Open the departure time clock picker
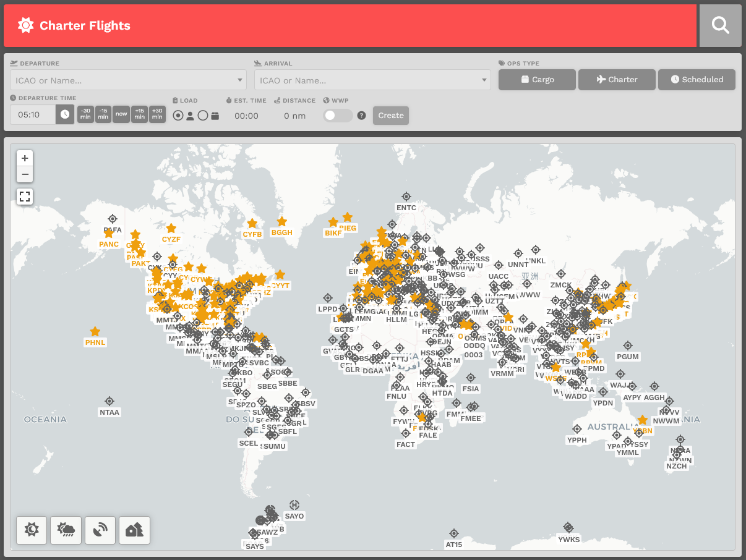This screenshot has width=746, height=560. (65, 114)
